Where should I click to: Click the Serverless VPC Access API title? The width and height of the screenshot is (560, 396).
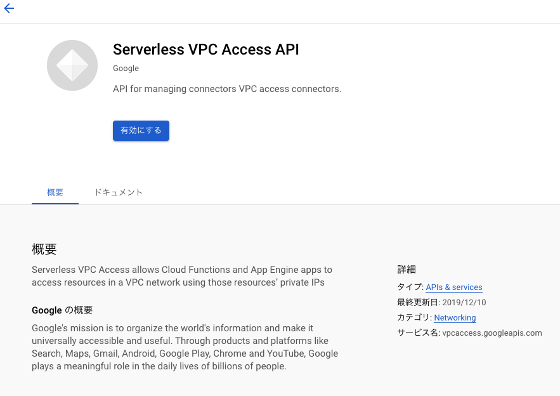tap(206, 49)
